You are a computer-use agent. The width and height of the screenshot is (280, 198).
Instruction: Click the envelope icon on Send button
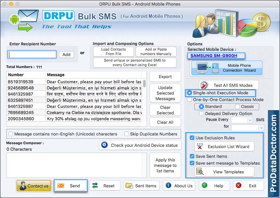click(x=61, y=186)
